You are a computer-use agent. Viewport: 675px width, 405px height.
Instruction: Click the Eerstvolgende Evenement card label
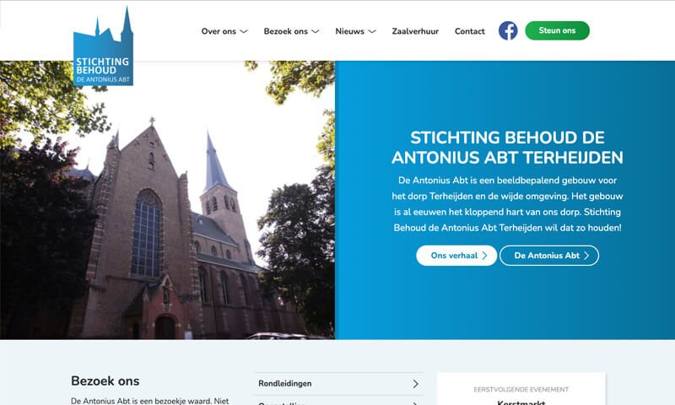(x=521, y=390)
